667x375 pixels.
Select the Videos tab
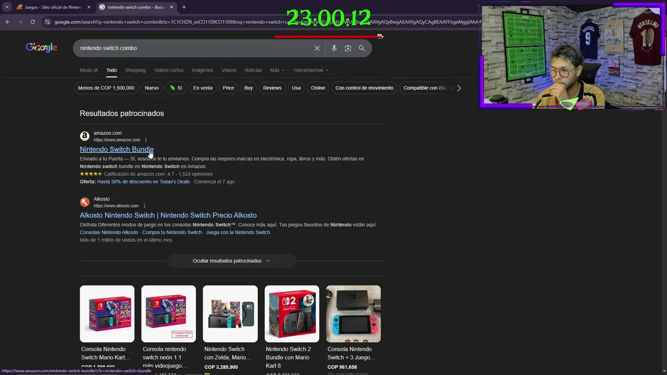(x=229, y=70)
